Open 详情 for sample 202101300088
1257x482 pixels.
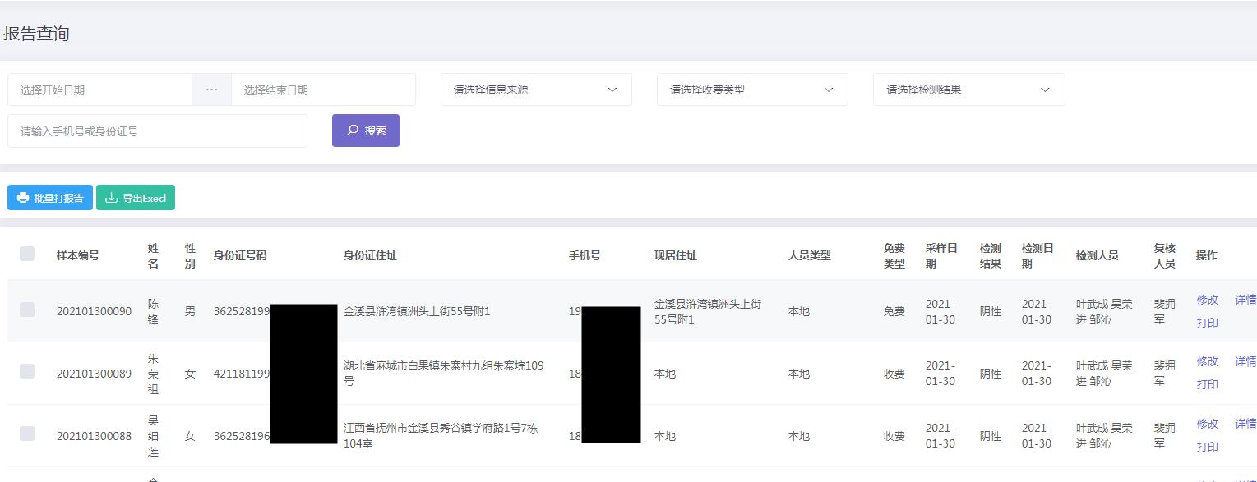[1246, 424]
